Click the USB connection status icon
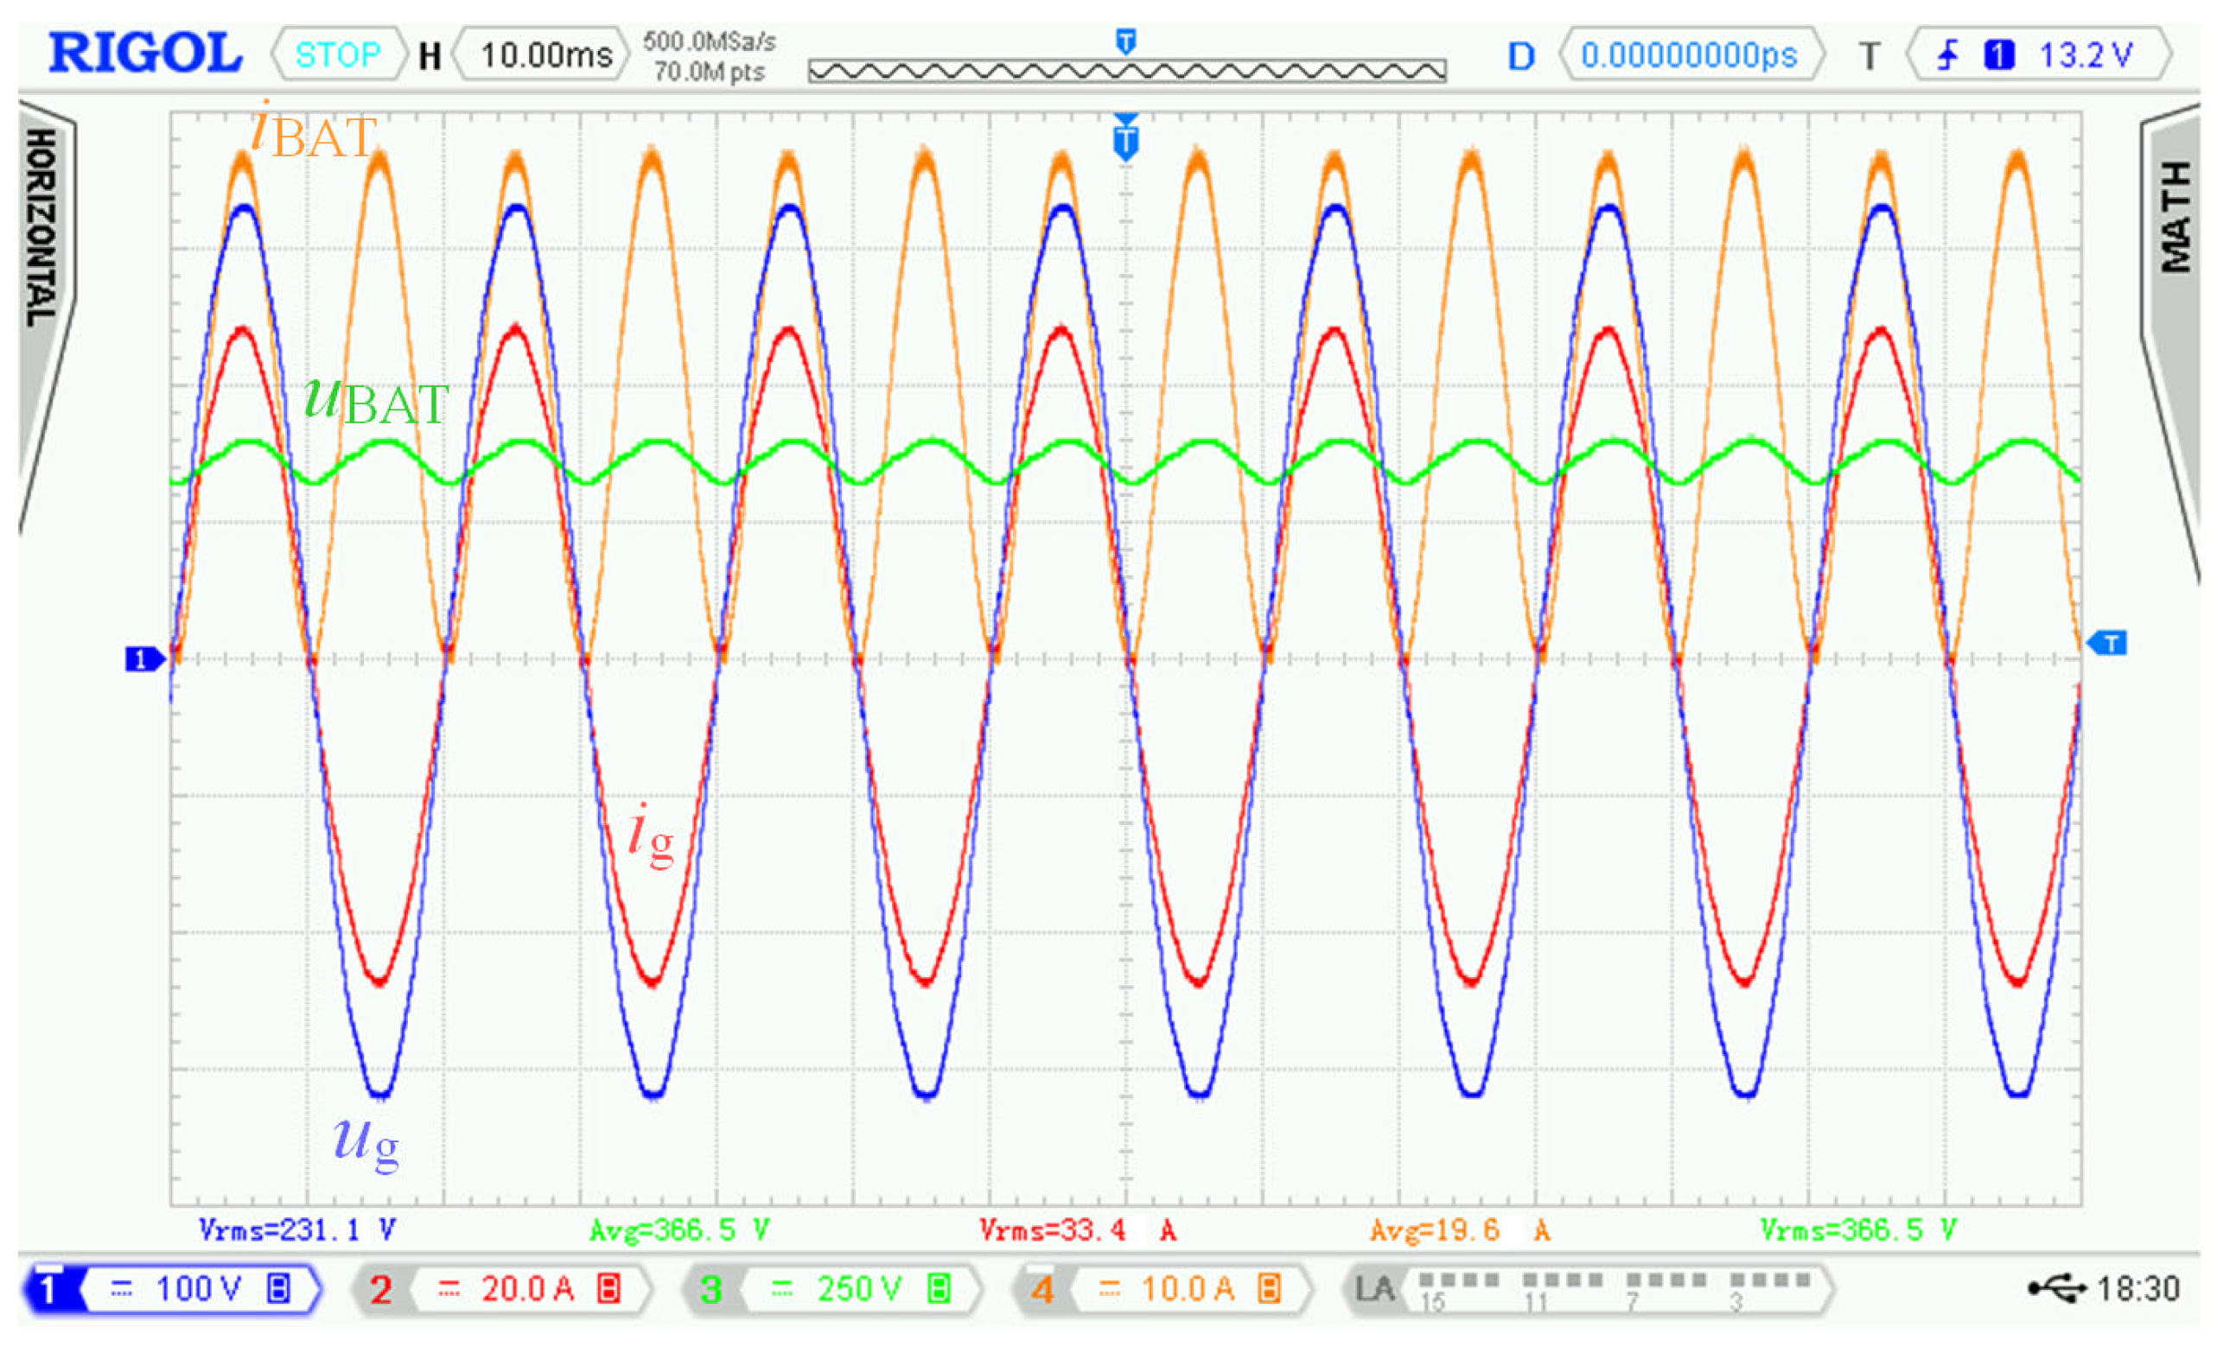This screenshot has width=2223, height=1353. click(2057, 1288)
